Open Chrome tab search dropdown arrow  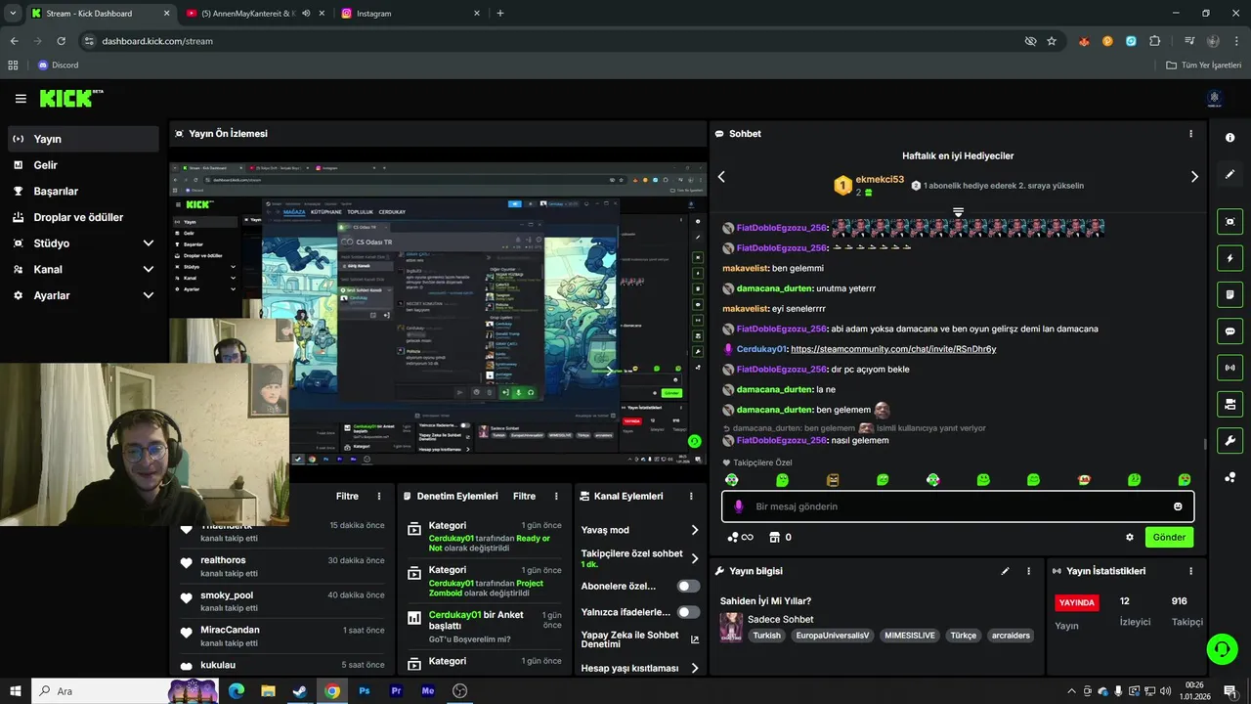coord(13,14)
